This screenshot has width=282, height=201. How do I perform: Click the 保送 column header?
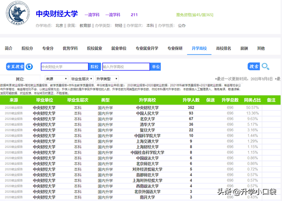tap(211, 100)
